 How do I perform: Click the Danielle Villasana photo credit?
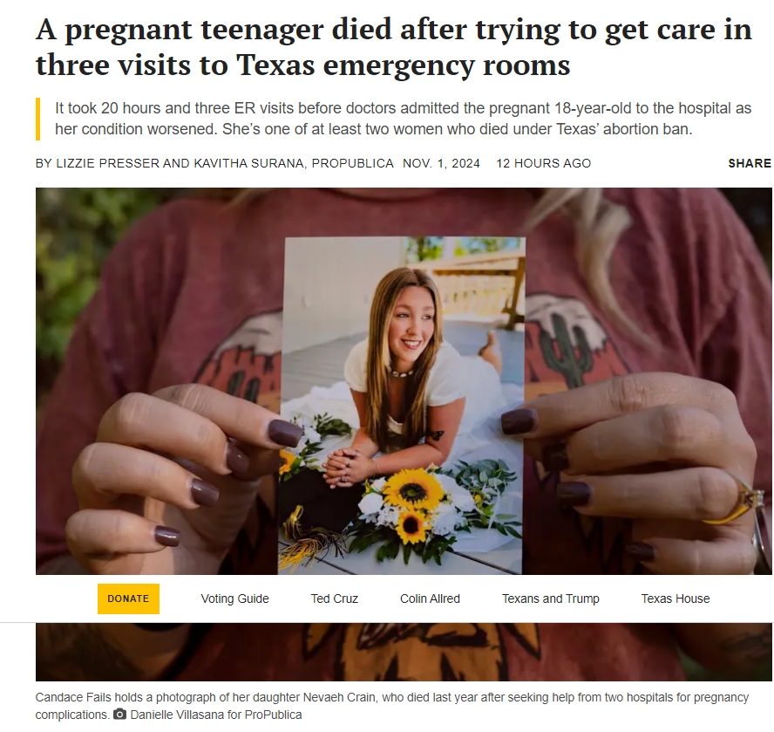click(x=215, y=715)
